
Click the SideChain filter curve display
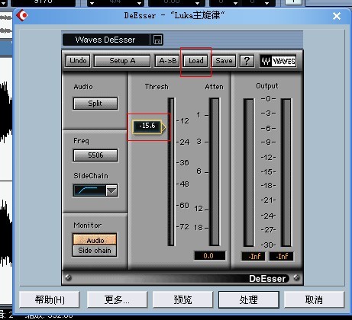[89, 190]
